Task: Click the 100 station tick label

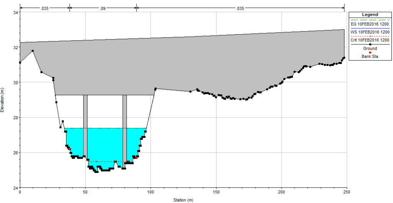Action: coord(150,192)
